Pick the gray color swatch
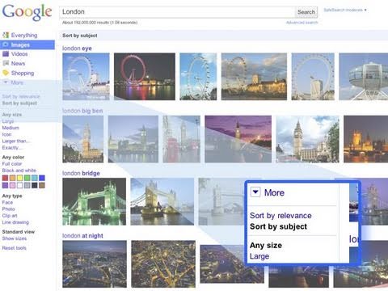 click(27, 185)
